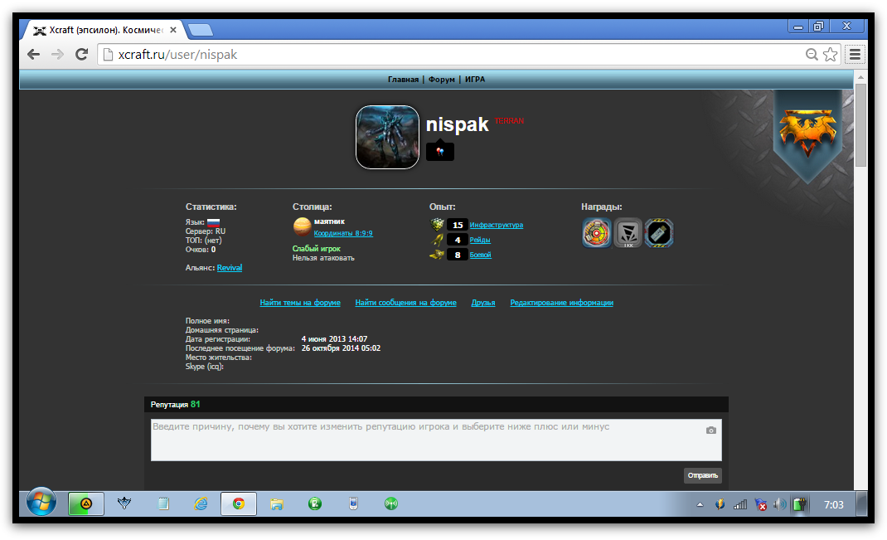Click the target-shaped award badge

596,233
